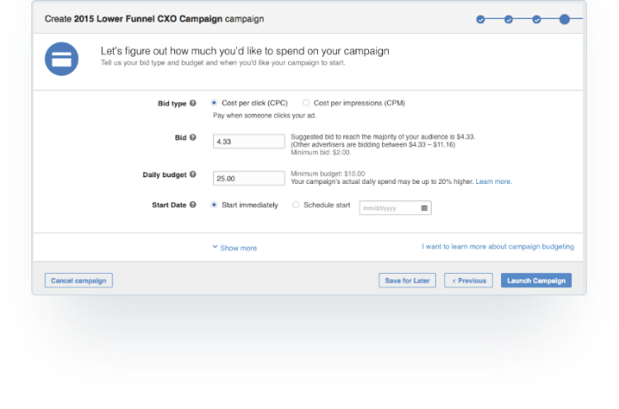Image resolution: width=619 pixels, height=409 pixels.
Task: Click the Save for Later button
Action: (x=407, y=280)
